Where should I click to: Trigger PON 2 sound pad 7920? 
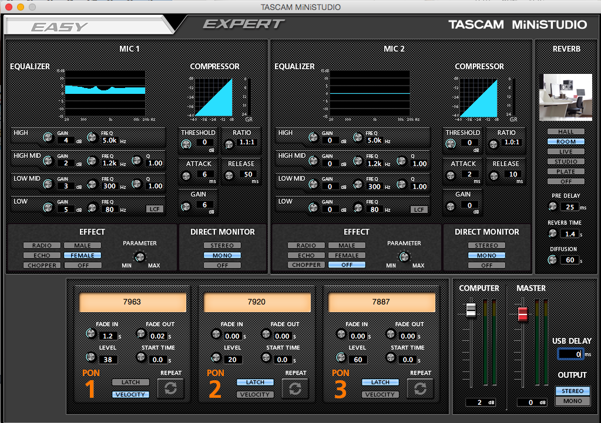point(257,302)
